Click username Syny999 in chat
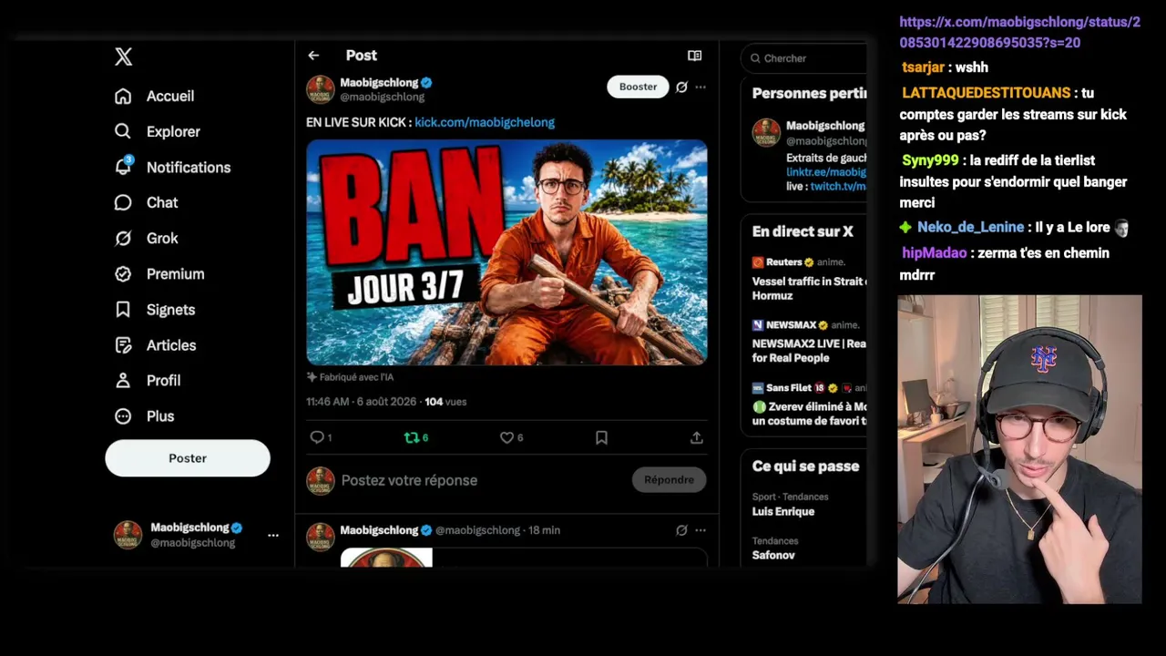1166x656 pixels. [930, 160]
